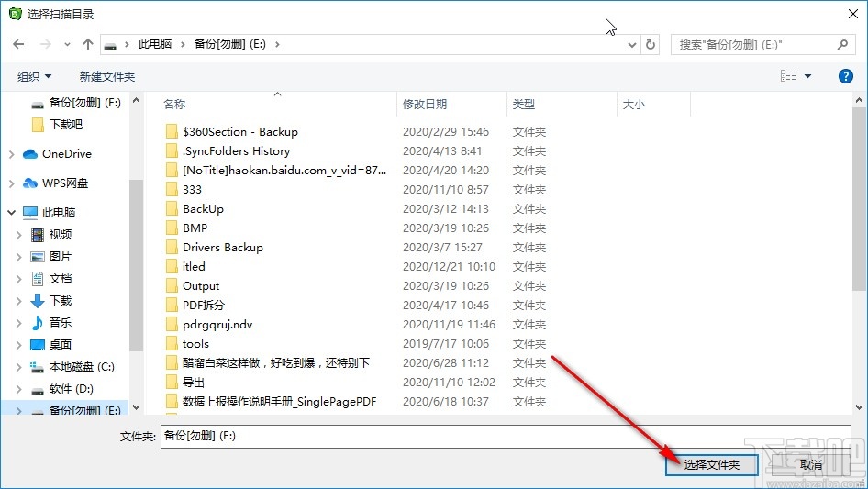
Task: Open view options dropdown arrow
Action: click(807, 76)
